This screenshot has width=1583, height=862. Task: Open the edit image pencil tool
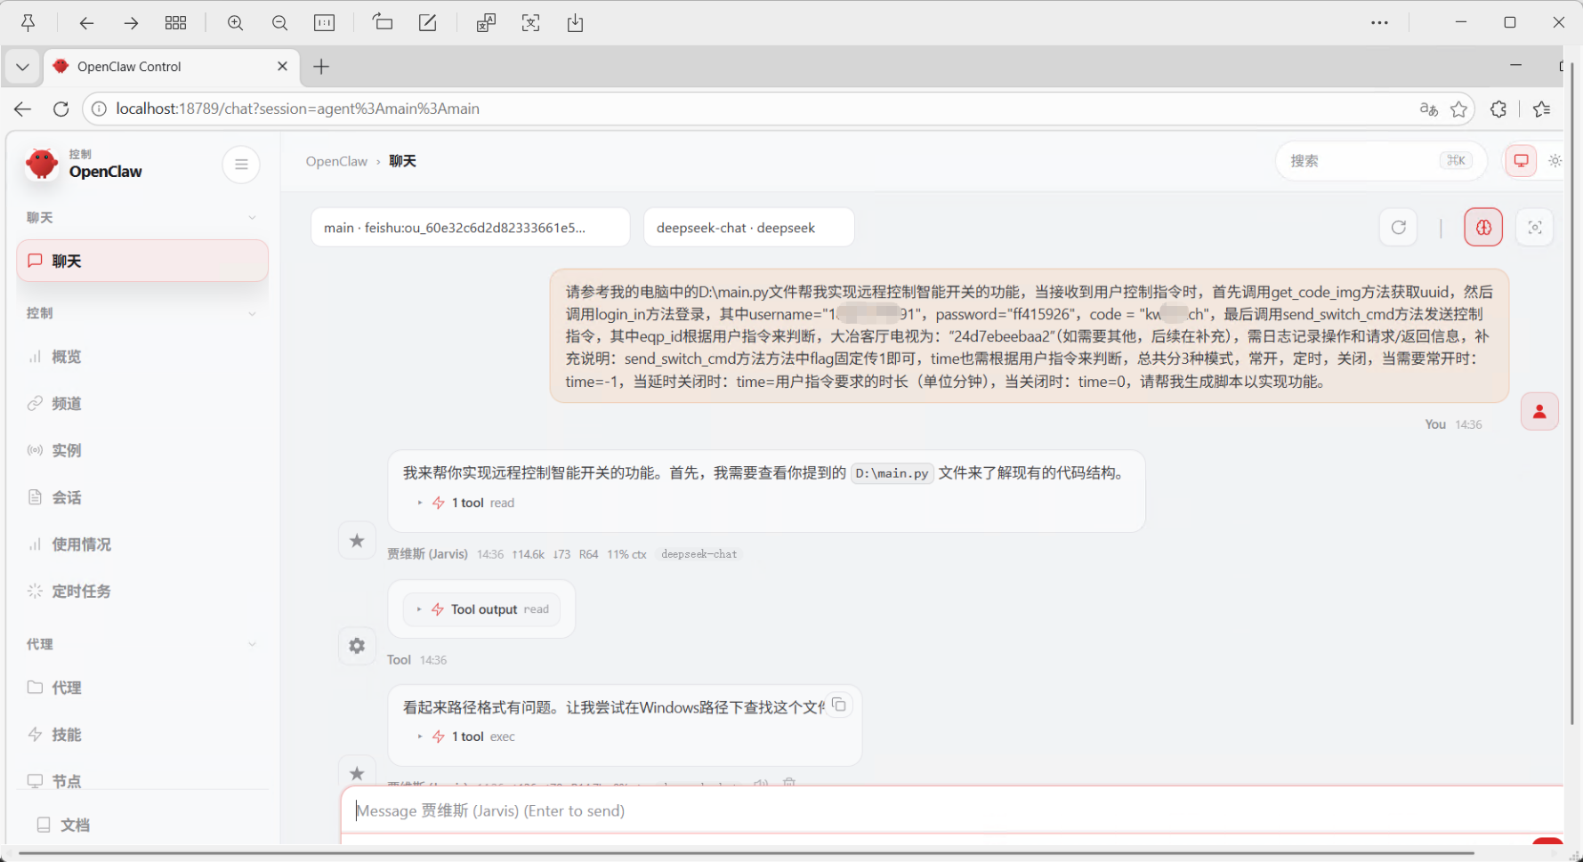pos(427,23)
